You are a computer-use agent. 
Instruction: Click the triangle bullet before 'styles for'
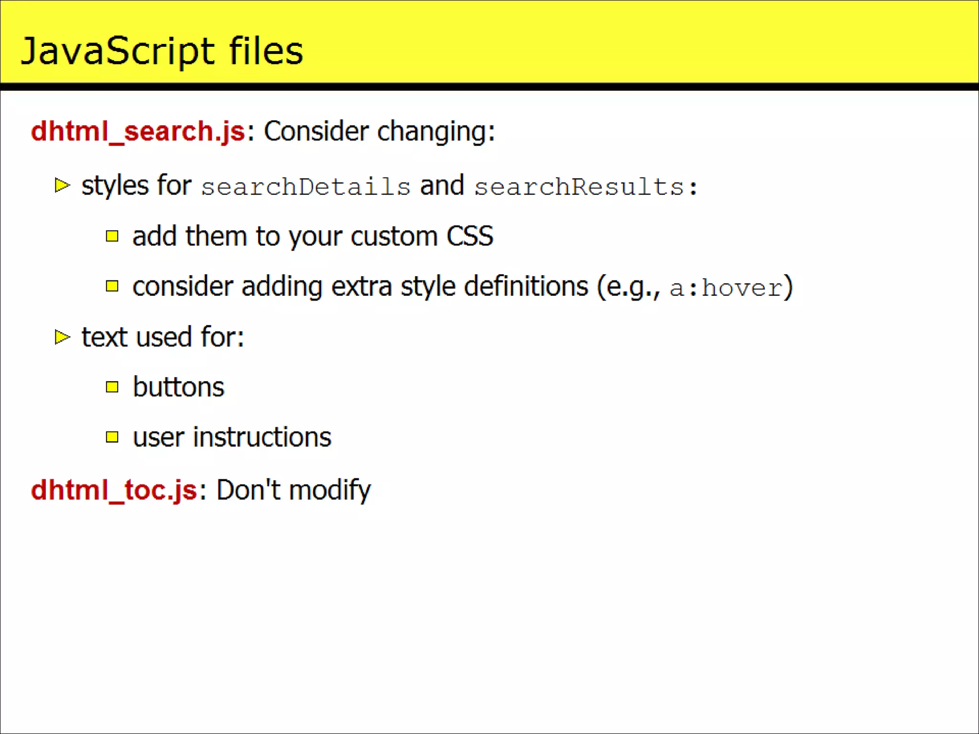tap(62, 185)
